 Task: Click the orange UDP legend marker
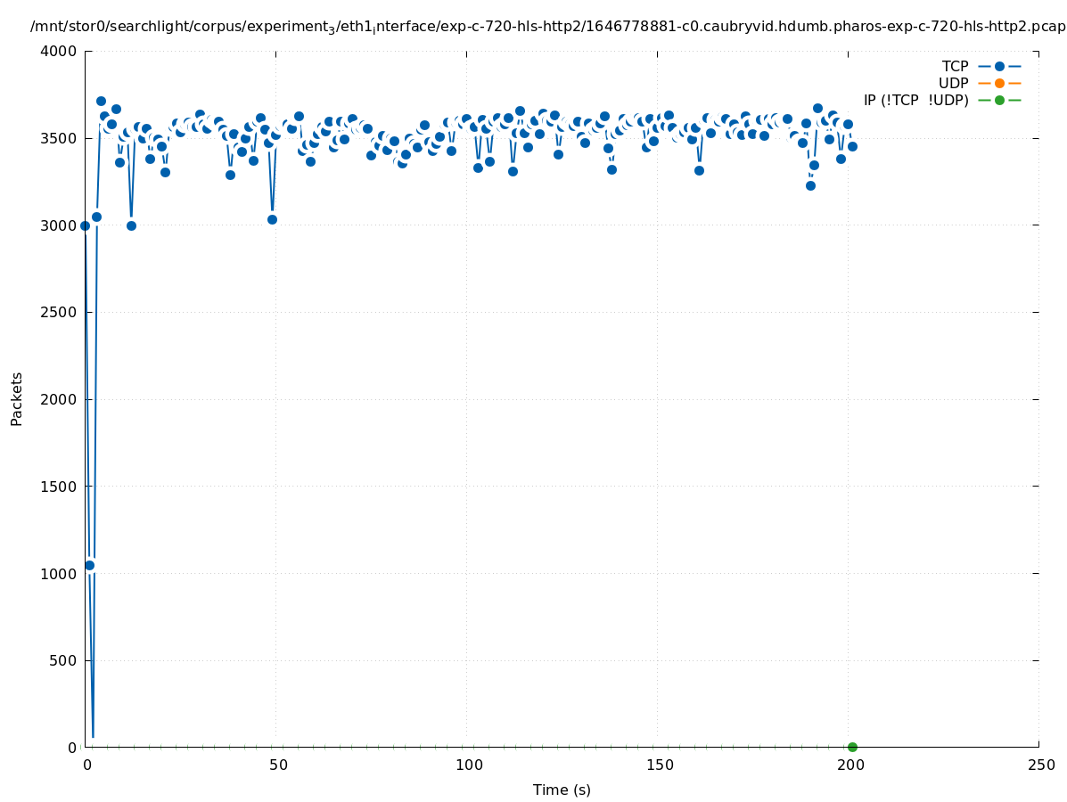[999, 83]
